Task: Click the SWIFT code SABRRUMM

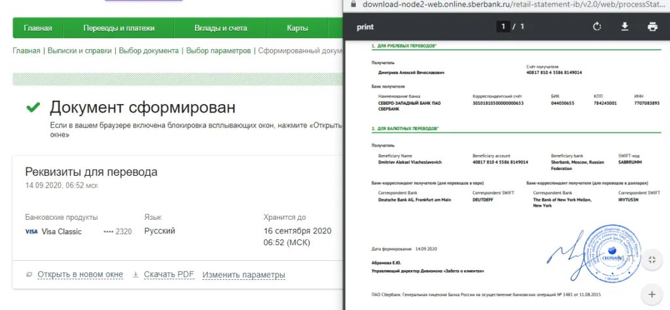Action: (630, 162)
